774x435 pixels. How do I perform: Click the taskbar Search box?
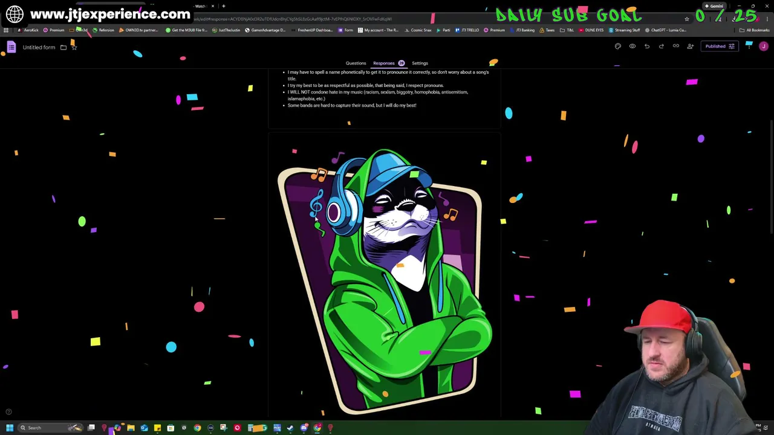click(51, 428)
